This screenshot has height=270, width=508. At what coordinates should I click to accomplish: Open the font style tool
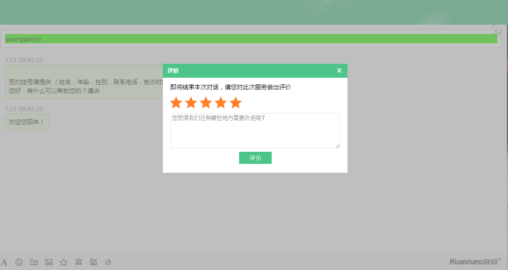coord(4,262)
